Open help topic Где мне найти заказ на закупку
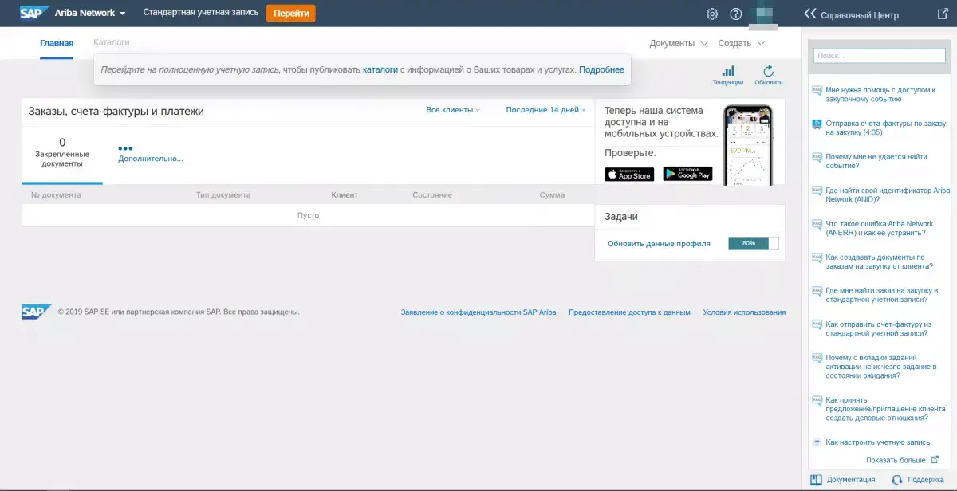The width and height of the screenshot is (957, 491). pos(881,295)
